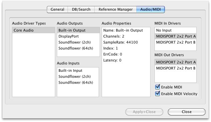The image size is (211, 122).
Task: Select Built-in Input in Audio Inputs
Action: 78,70
